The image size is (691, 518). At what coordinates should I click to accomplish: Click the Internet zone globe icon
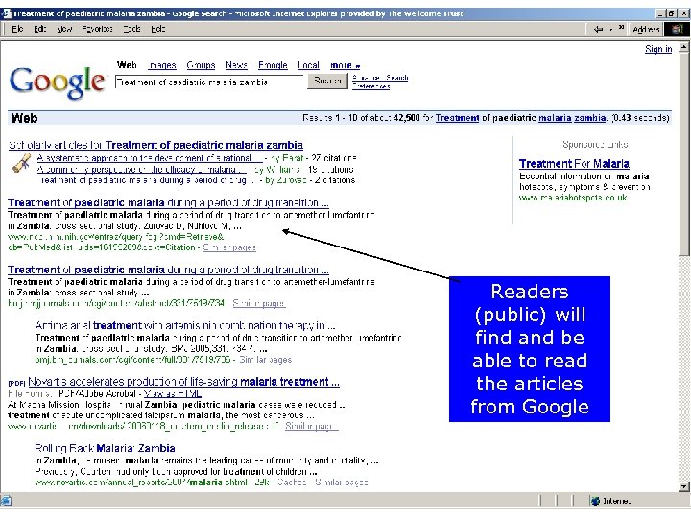[x=595, y=501]
